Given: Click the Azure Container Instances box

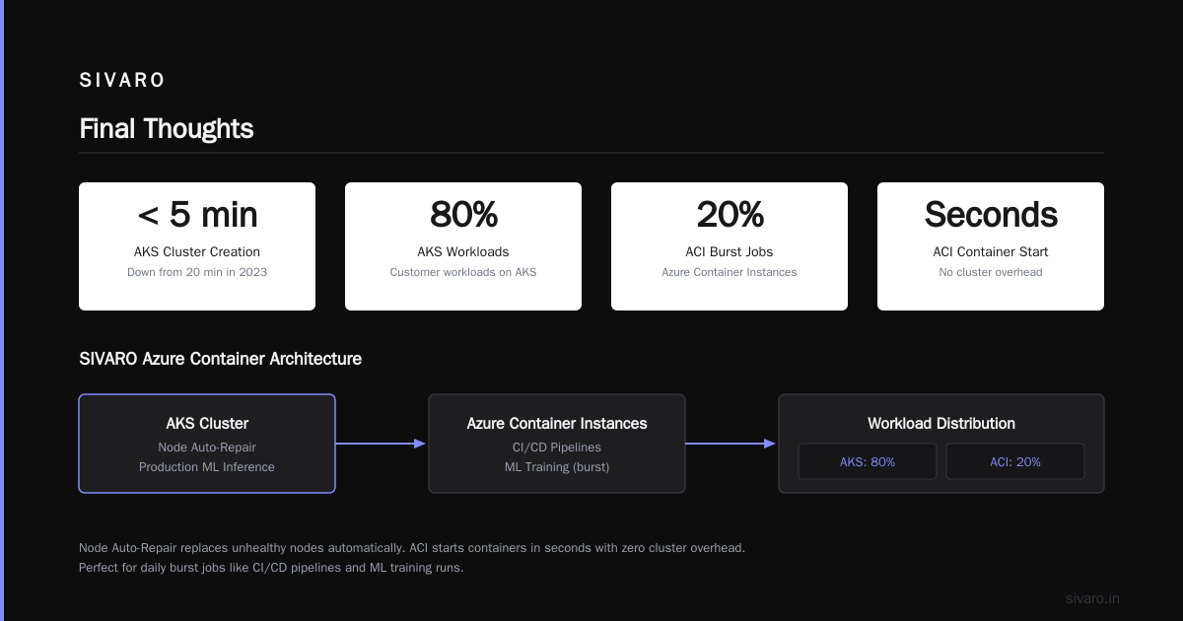Looking at the screenshot, I should (x=557, y=444).
